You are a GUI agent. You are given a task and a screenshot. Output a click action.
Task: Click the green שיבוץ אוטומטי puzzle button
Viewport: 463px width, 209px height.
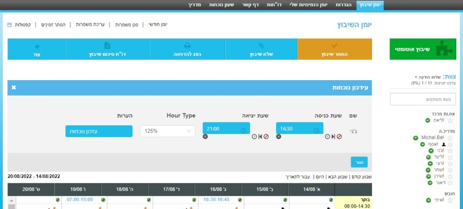point(423,49)
